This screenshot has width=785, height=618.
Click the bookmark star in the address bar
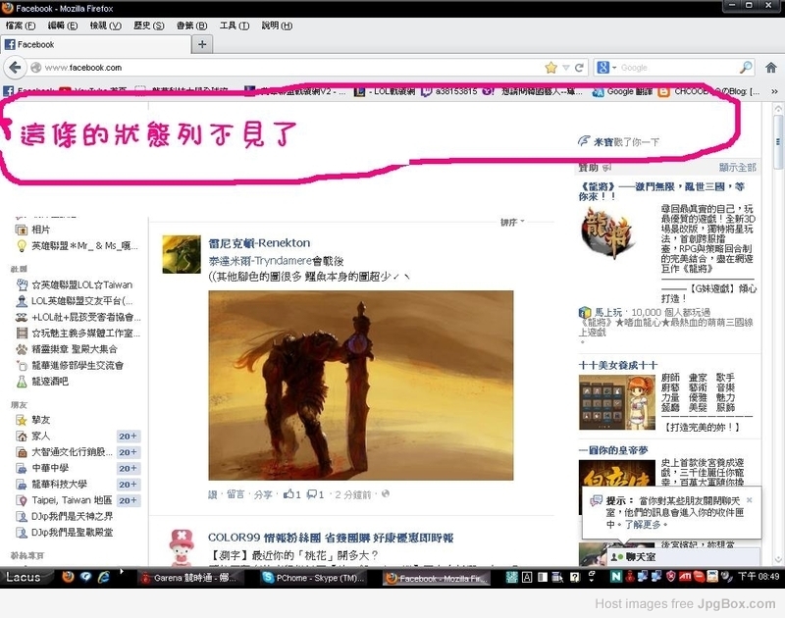(x=550, y=68)
